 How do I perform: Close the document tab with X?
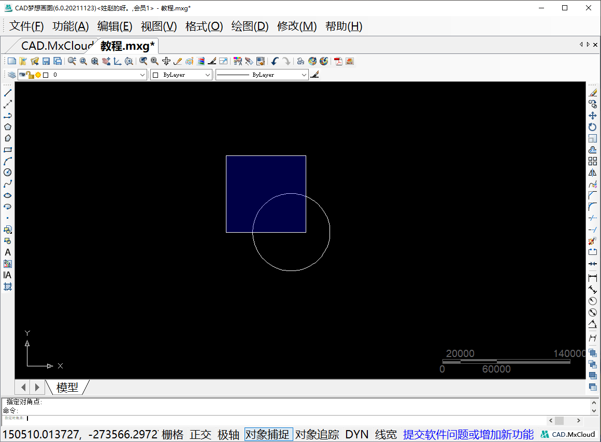pyautogui.click(x=595, y=45)
